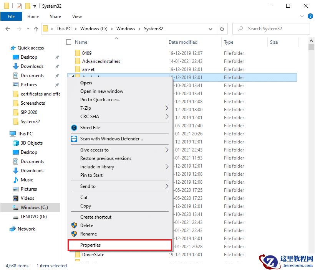Image resolution: width=315 pixels, height=270 pixels.
Task: Expand the Send to submenu arrow
Action: point(167,186)
